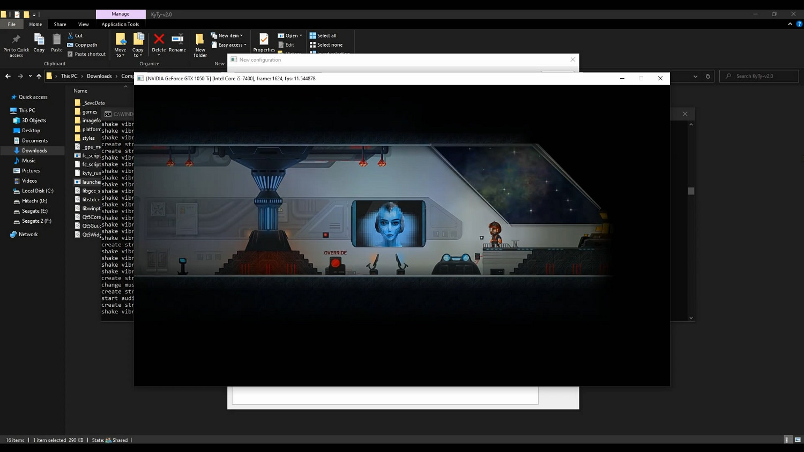Expand the New item dropdown
The width and height of the screenshot is (804, 452).
tap(227, 36)
